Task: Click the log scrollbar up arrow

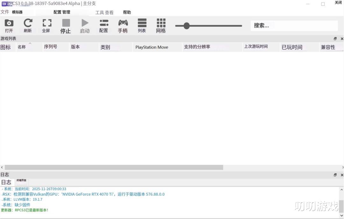Action: (x=341, y=190)
